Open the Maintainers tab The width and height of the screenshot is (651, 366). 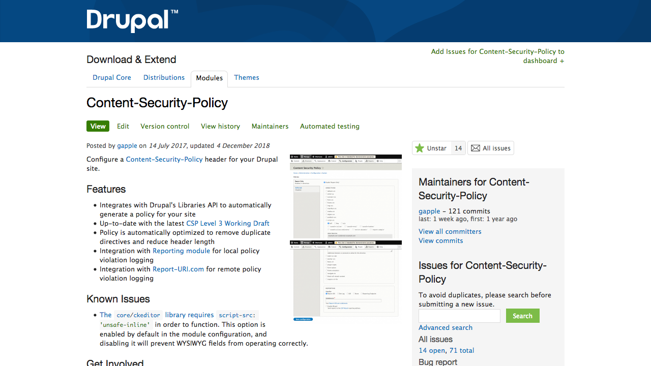pyautogui.click(x=270, y=126)
